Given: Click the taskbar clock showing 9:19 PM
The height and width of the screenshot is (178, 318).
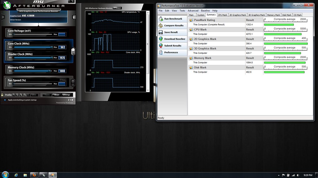Looking at the screenshot, I should (x=308, y=175).
